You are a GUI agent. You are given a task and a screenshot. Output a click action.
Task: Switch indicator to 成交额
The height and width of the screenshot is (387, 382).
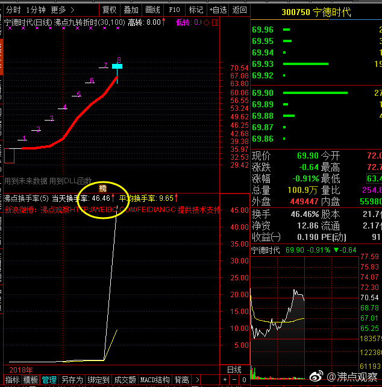coord(125,380)
